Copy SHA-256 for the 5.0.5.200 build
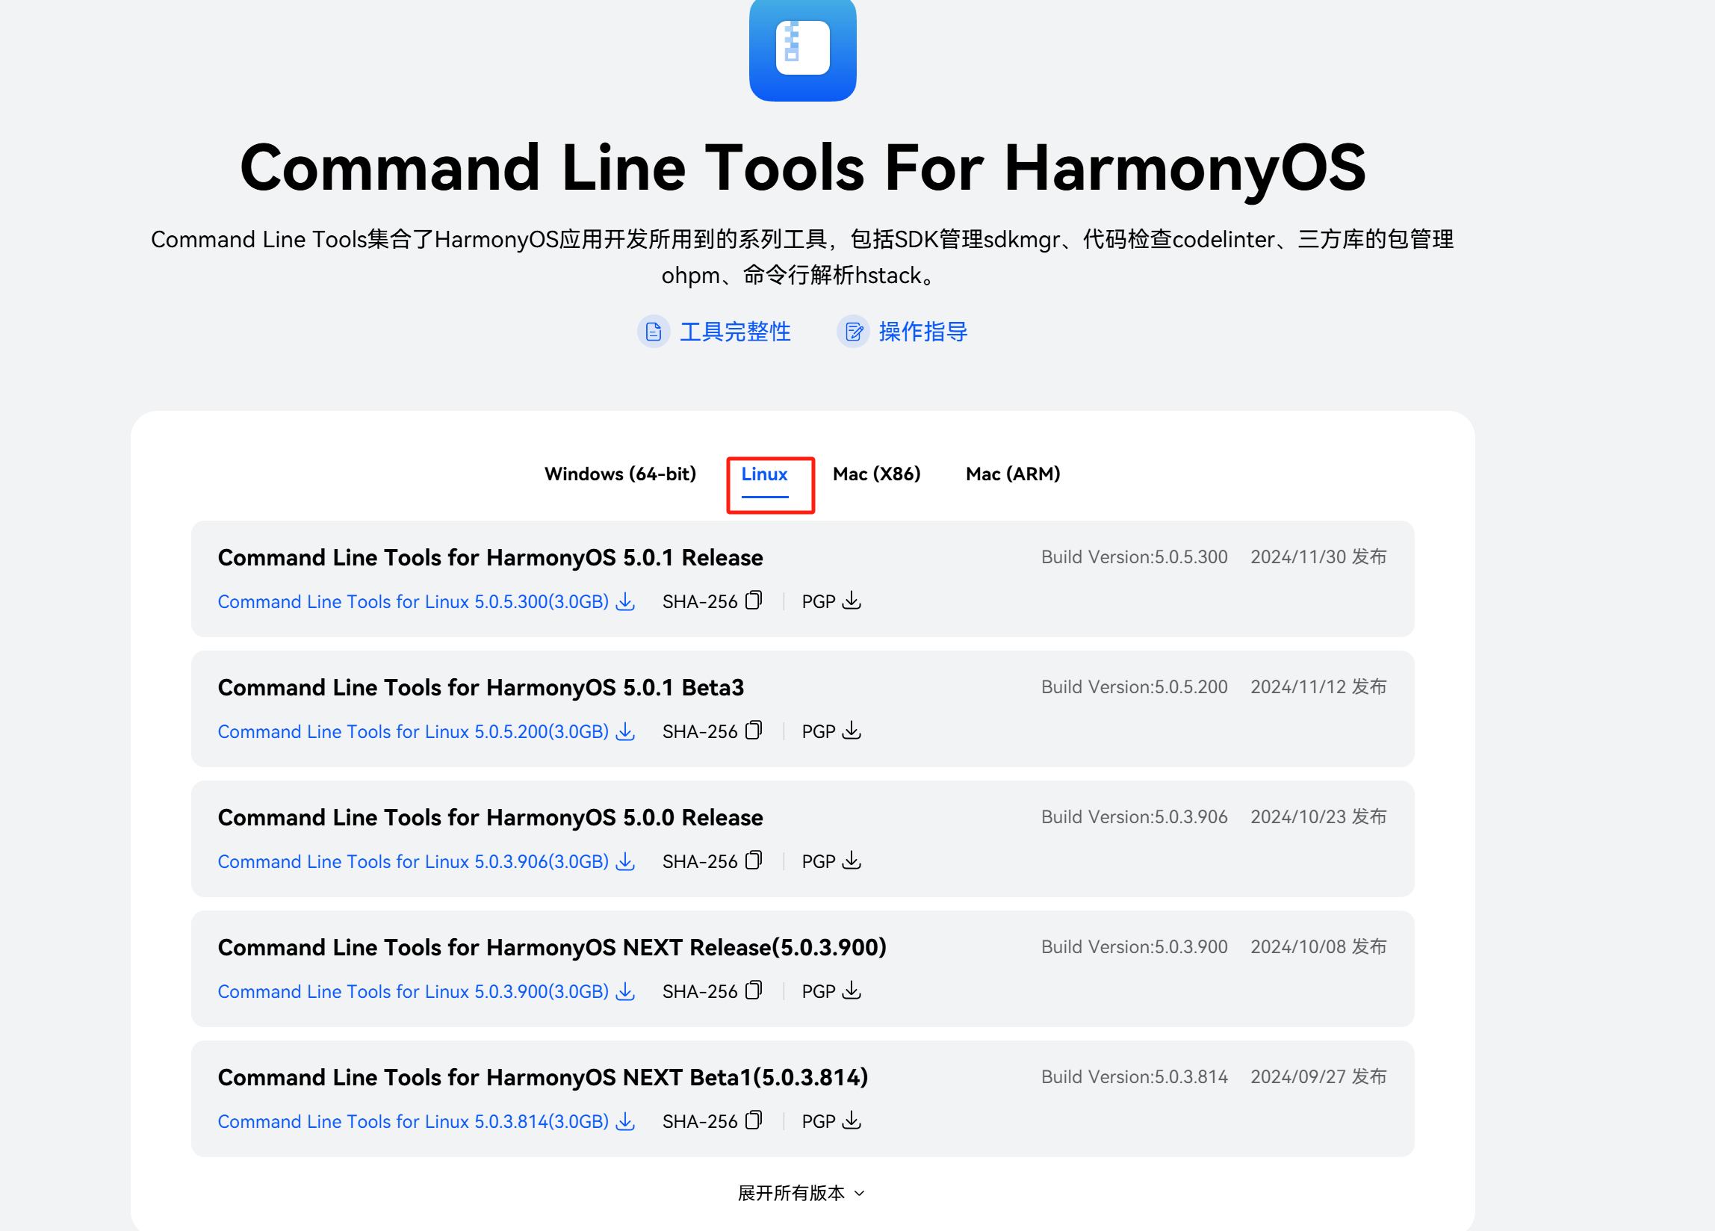 [753, 731]
